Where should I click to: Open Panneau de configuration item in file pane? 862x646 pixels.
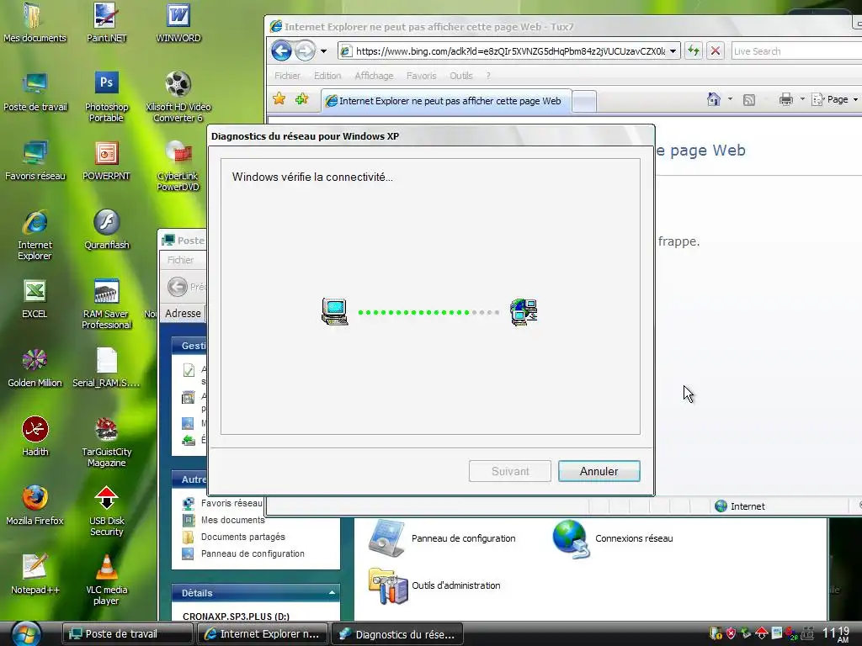coord(443,538)
